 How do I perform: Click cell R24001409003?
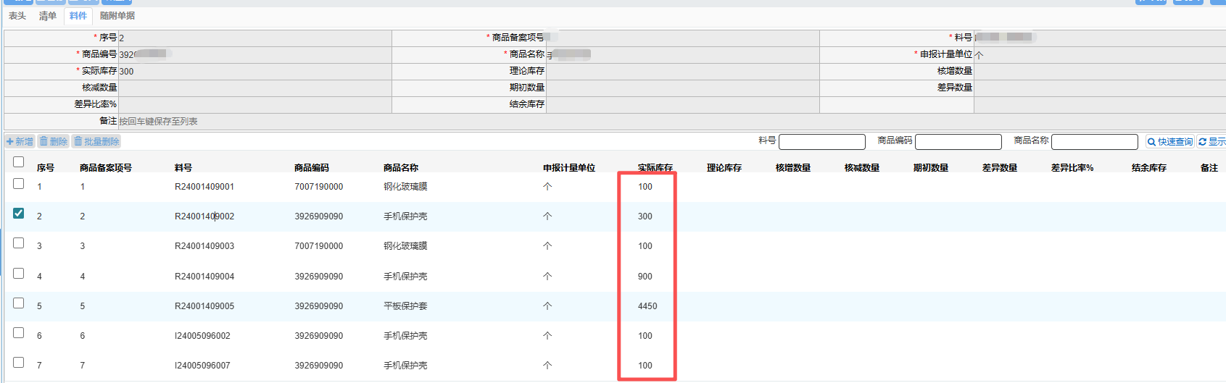pyautogui.click(x=204, y=246)
